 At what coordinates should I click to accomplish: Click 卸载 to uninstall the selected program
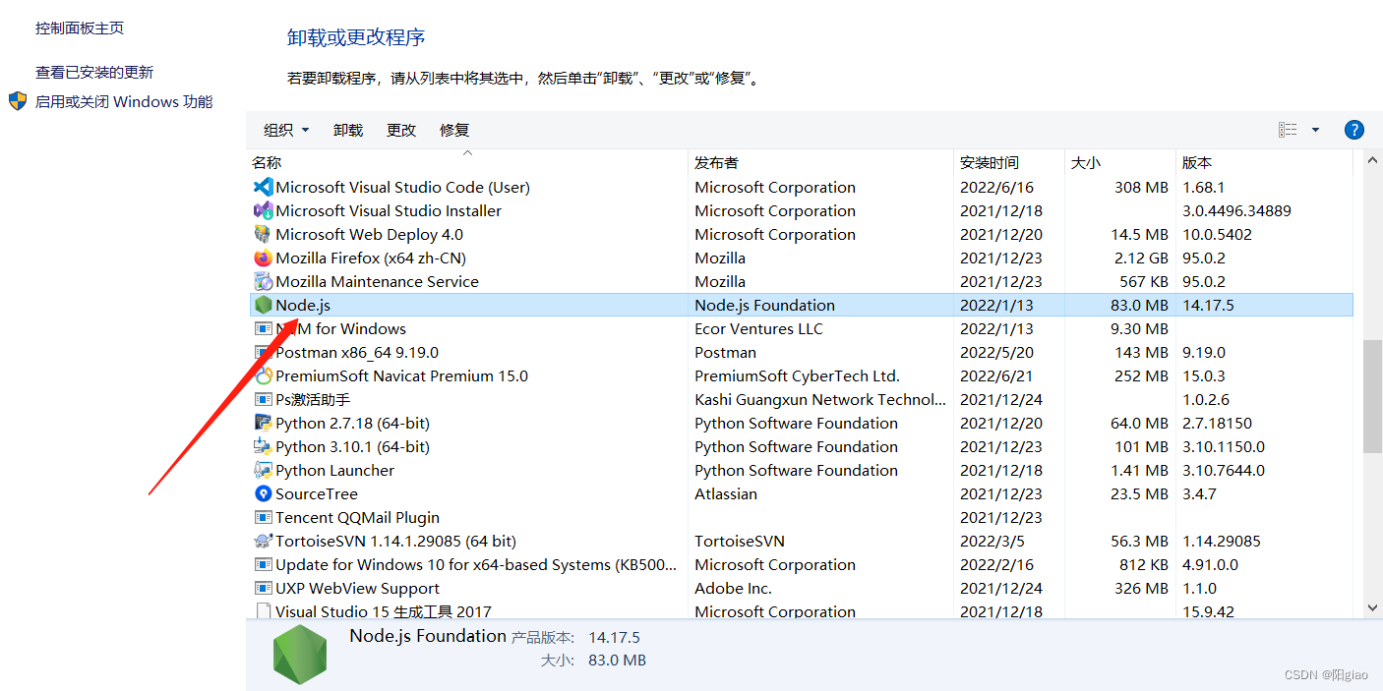pos(348,129)
